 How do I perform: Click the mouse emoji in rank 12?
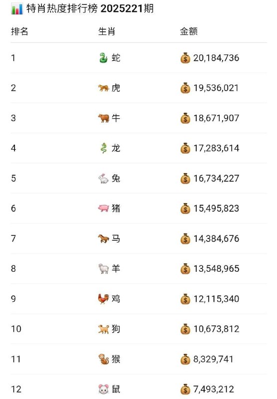point(104,389)
